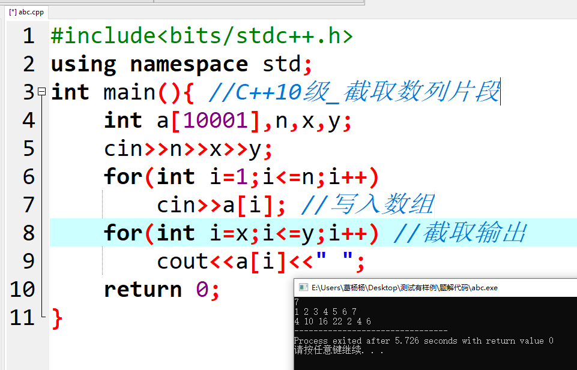Click the 'cin>>n>>x>>y;' statement
The height and width of the screenshot is (370, 577).
[x=189, y=149]
